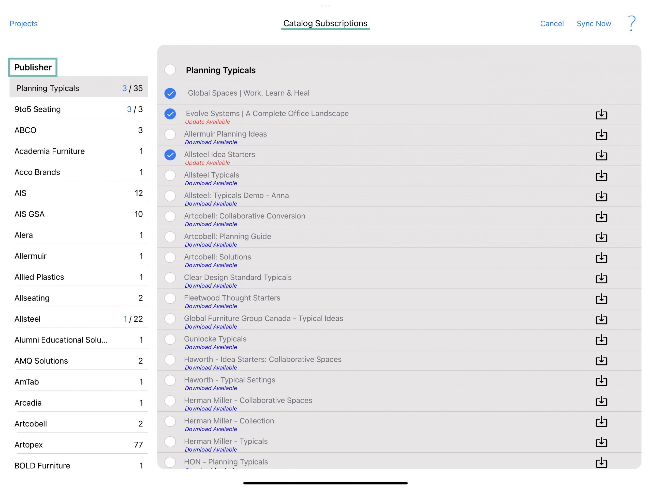Select Allied Plastics publisher
This screenshot has width=651, height=488.
pos(79,277)
